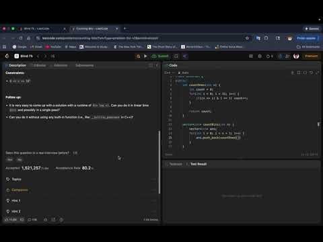Collapse the description panel chevron
This screenshot has height=242, width=323.
coord(157,65)
